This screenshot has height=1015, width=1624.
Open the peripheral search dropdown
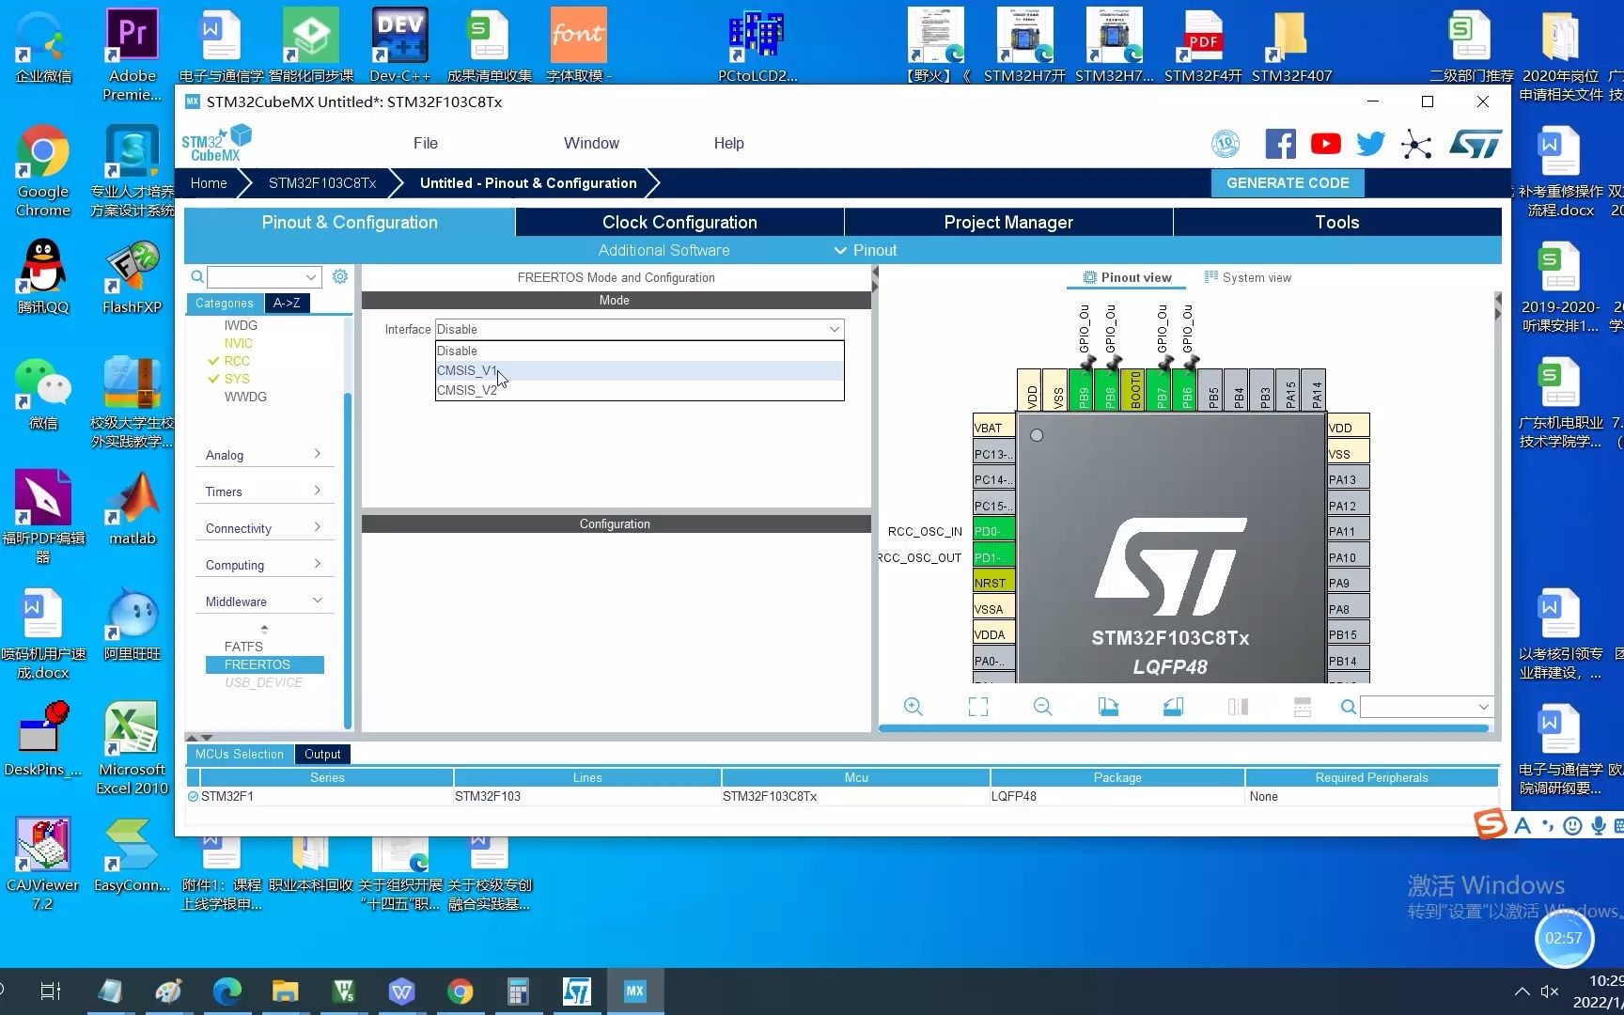(310, 277)
